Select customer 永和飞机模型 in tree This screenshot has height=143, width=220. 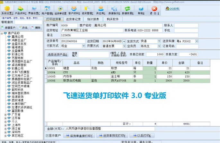pos(21,72)
